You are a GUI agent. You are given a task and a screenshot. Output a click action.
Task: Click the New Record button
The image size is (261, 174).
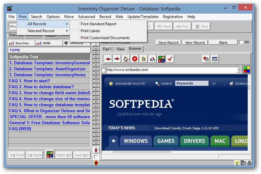coord(195,43)
